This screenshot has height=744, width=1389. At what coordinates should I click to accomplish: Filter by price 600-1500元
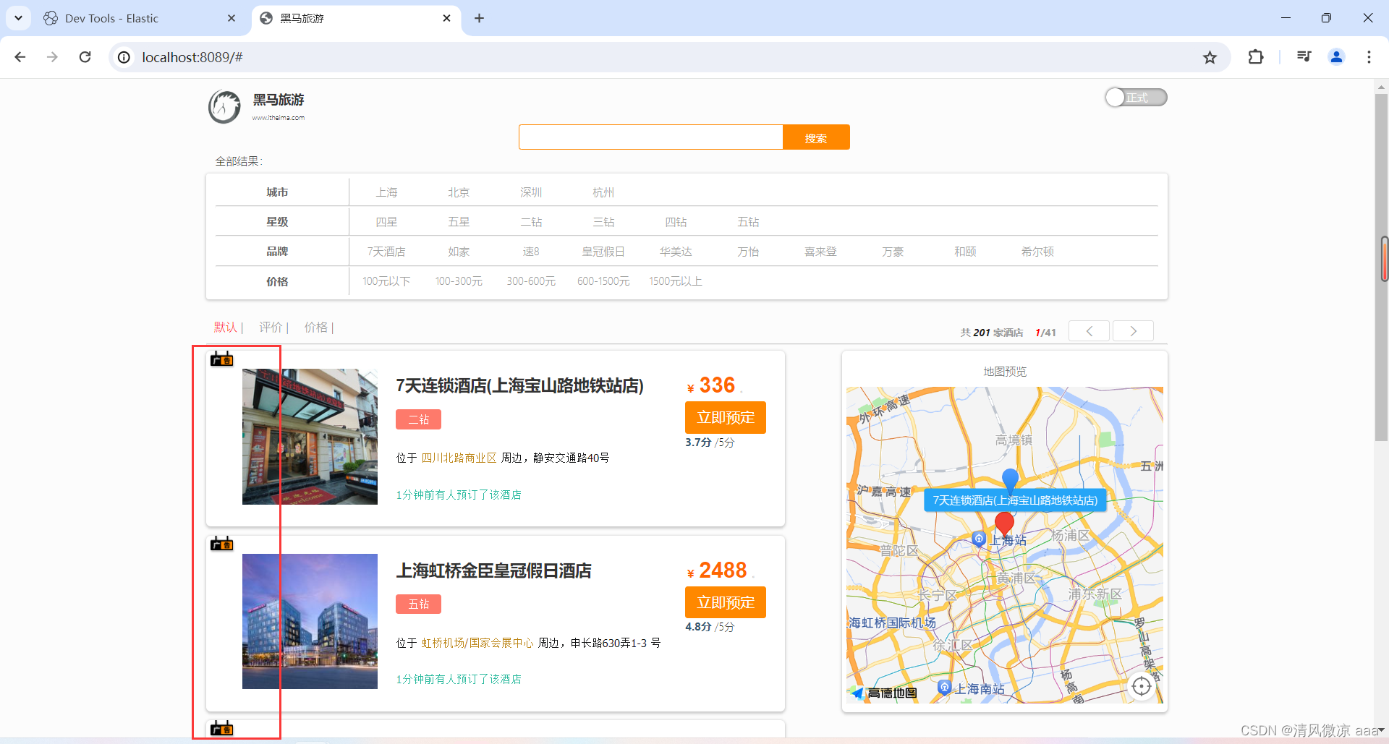coord(603,281)
